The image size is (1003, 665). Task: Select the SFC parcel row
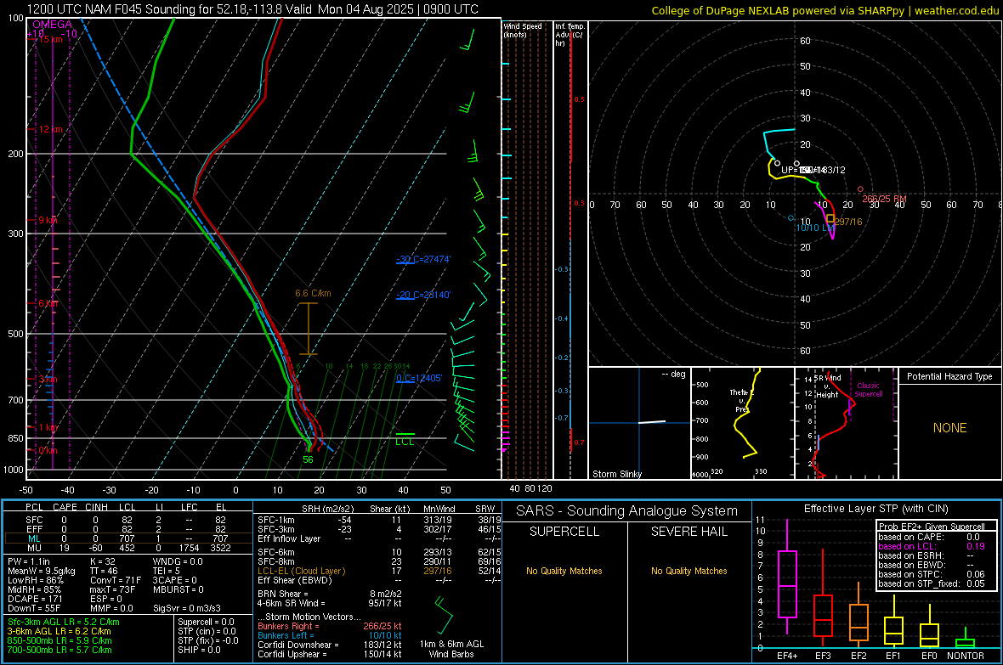pyautogui.click(x=127, y=520)
